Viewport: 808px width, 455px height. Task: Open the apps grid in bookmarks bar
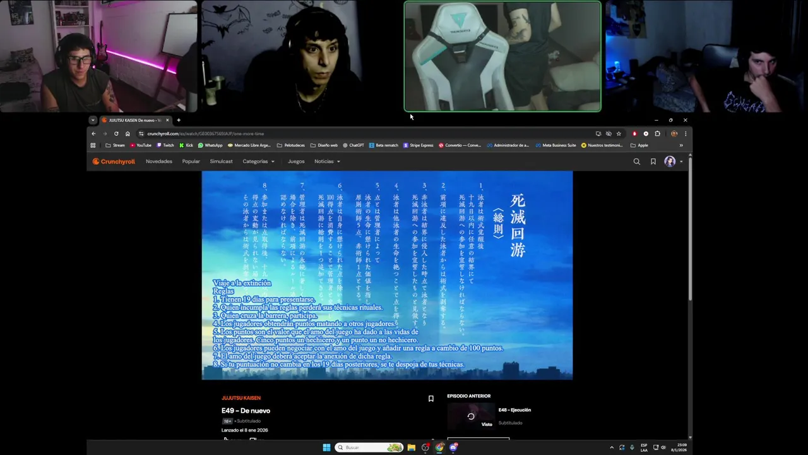tap(93, 145)
